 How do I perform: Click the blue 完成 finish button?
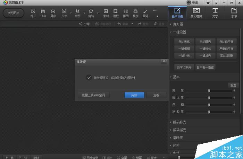(x=134, y=95)
